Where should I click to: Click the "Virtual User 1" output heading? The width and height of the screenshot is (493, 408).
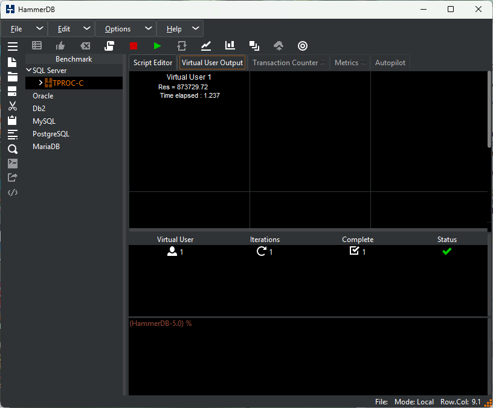[x=188, y=77]
